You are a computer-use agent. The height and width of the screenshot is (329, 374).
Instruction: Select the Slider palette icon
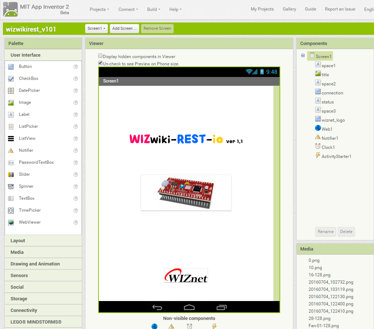[x=11, y=174]
